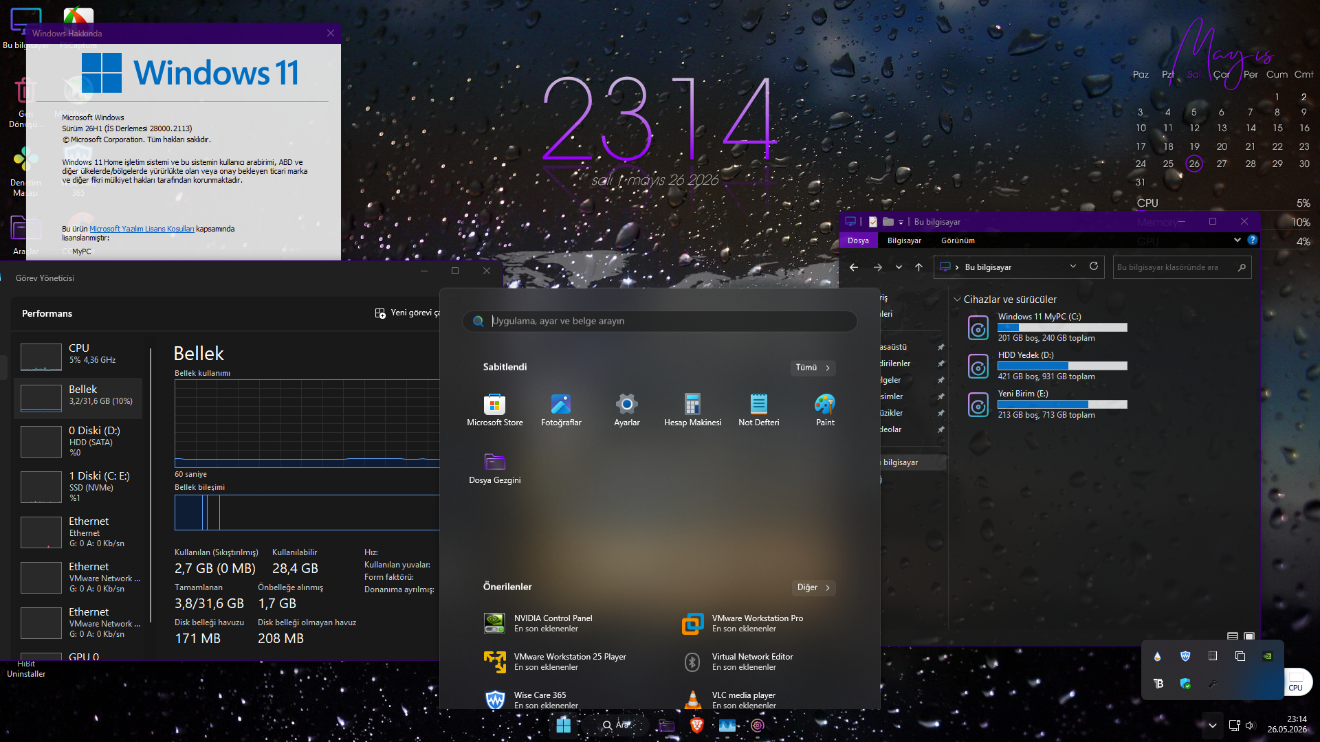This screenshot has height=742, width=1320.
Task: Switch Explorer to details view icon
Action: coord(1233,636)
